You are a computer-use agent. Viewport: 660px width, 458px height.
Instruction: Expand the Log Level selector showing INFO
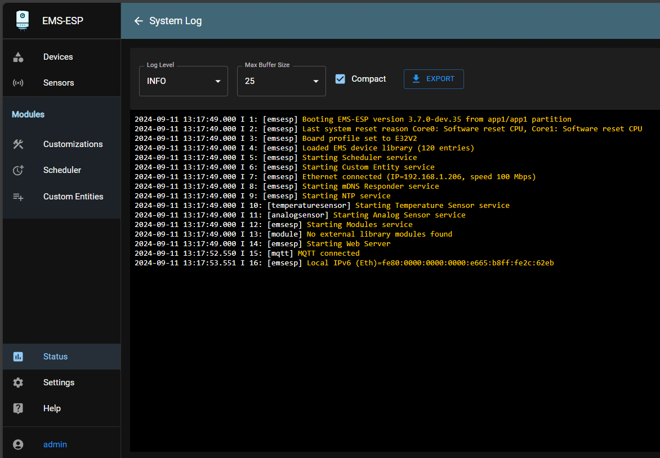[183, 81]
